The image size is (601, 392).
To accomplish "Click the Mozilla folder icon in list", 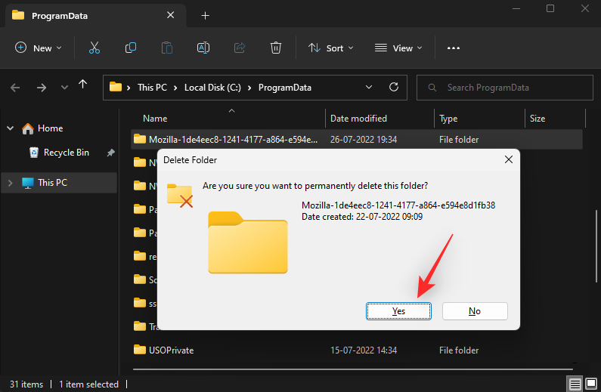I will coord(140,138).
